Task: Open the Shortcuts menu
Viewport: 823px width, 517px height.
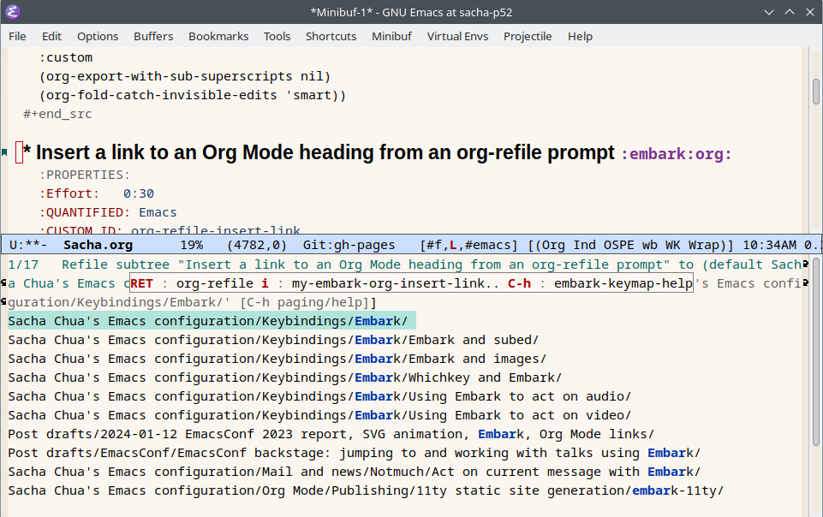Action: pos(331,36)
